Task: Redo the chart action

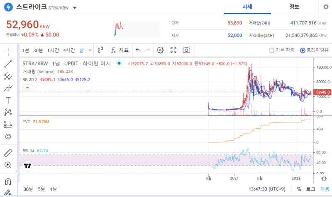Action: click(148, 50)
